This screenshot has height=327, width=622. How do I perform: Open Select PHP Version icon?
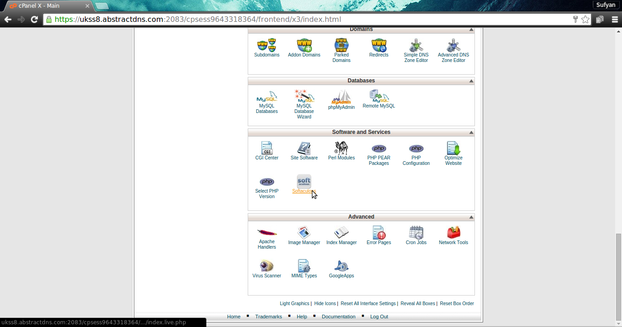tap(267, 182)
